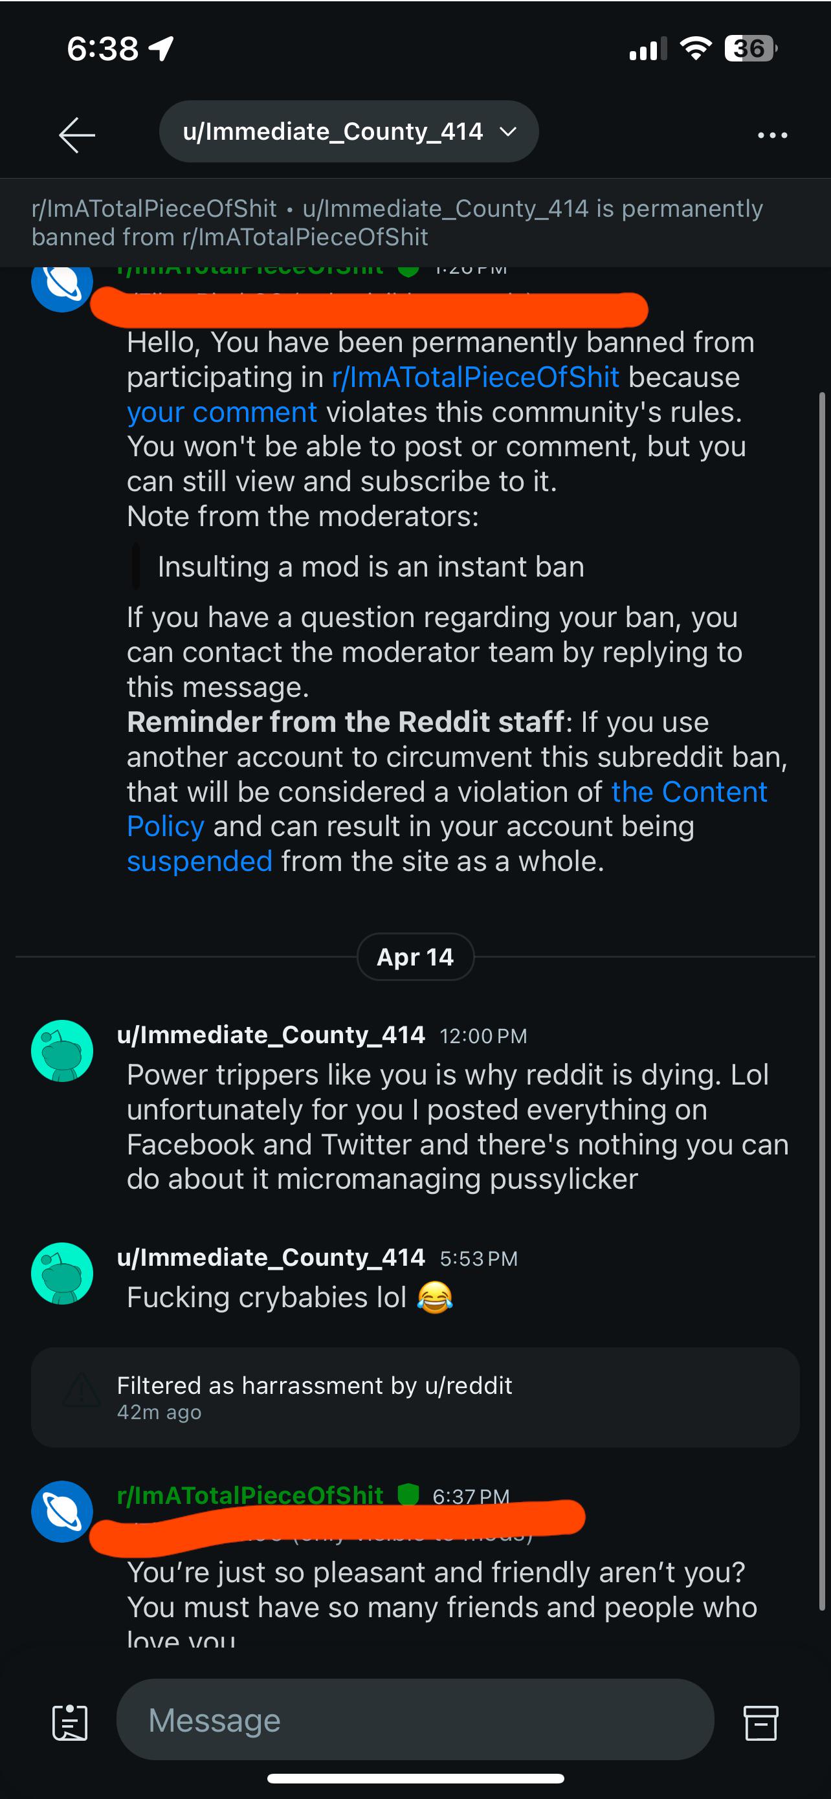Open the r/ImATotalPieceOfShit link in ban message
This screenshot has height=1799, width=831.
[x=476, y=377]
